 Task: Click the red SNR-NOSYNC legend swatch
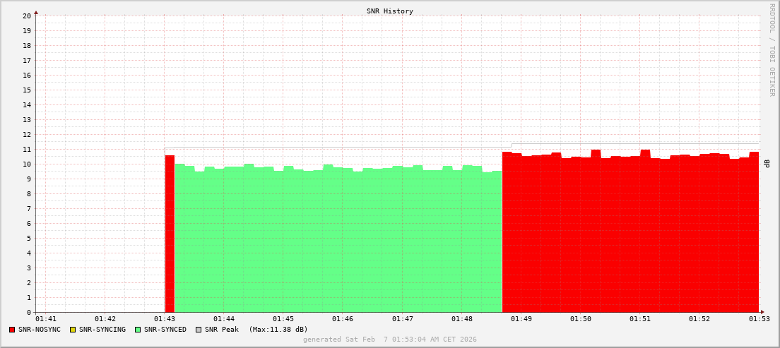[x=13, y=330]
